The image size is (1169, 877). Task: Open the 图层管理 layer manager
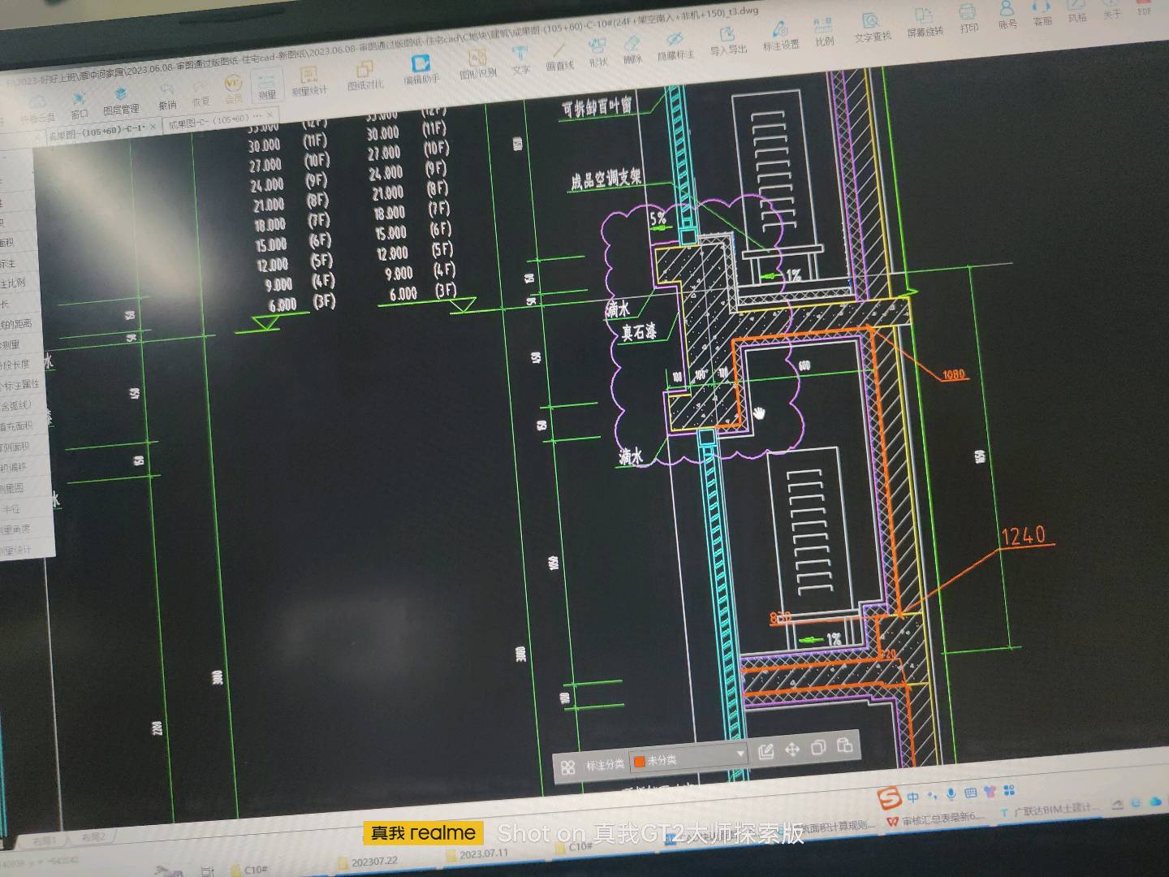(x=120, y=102)
